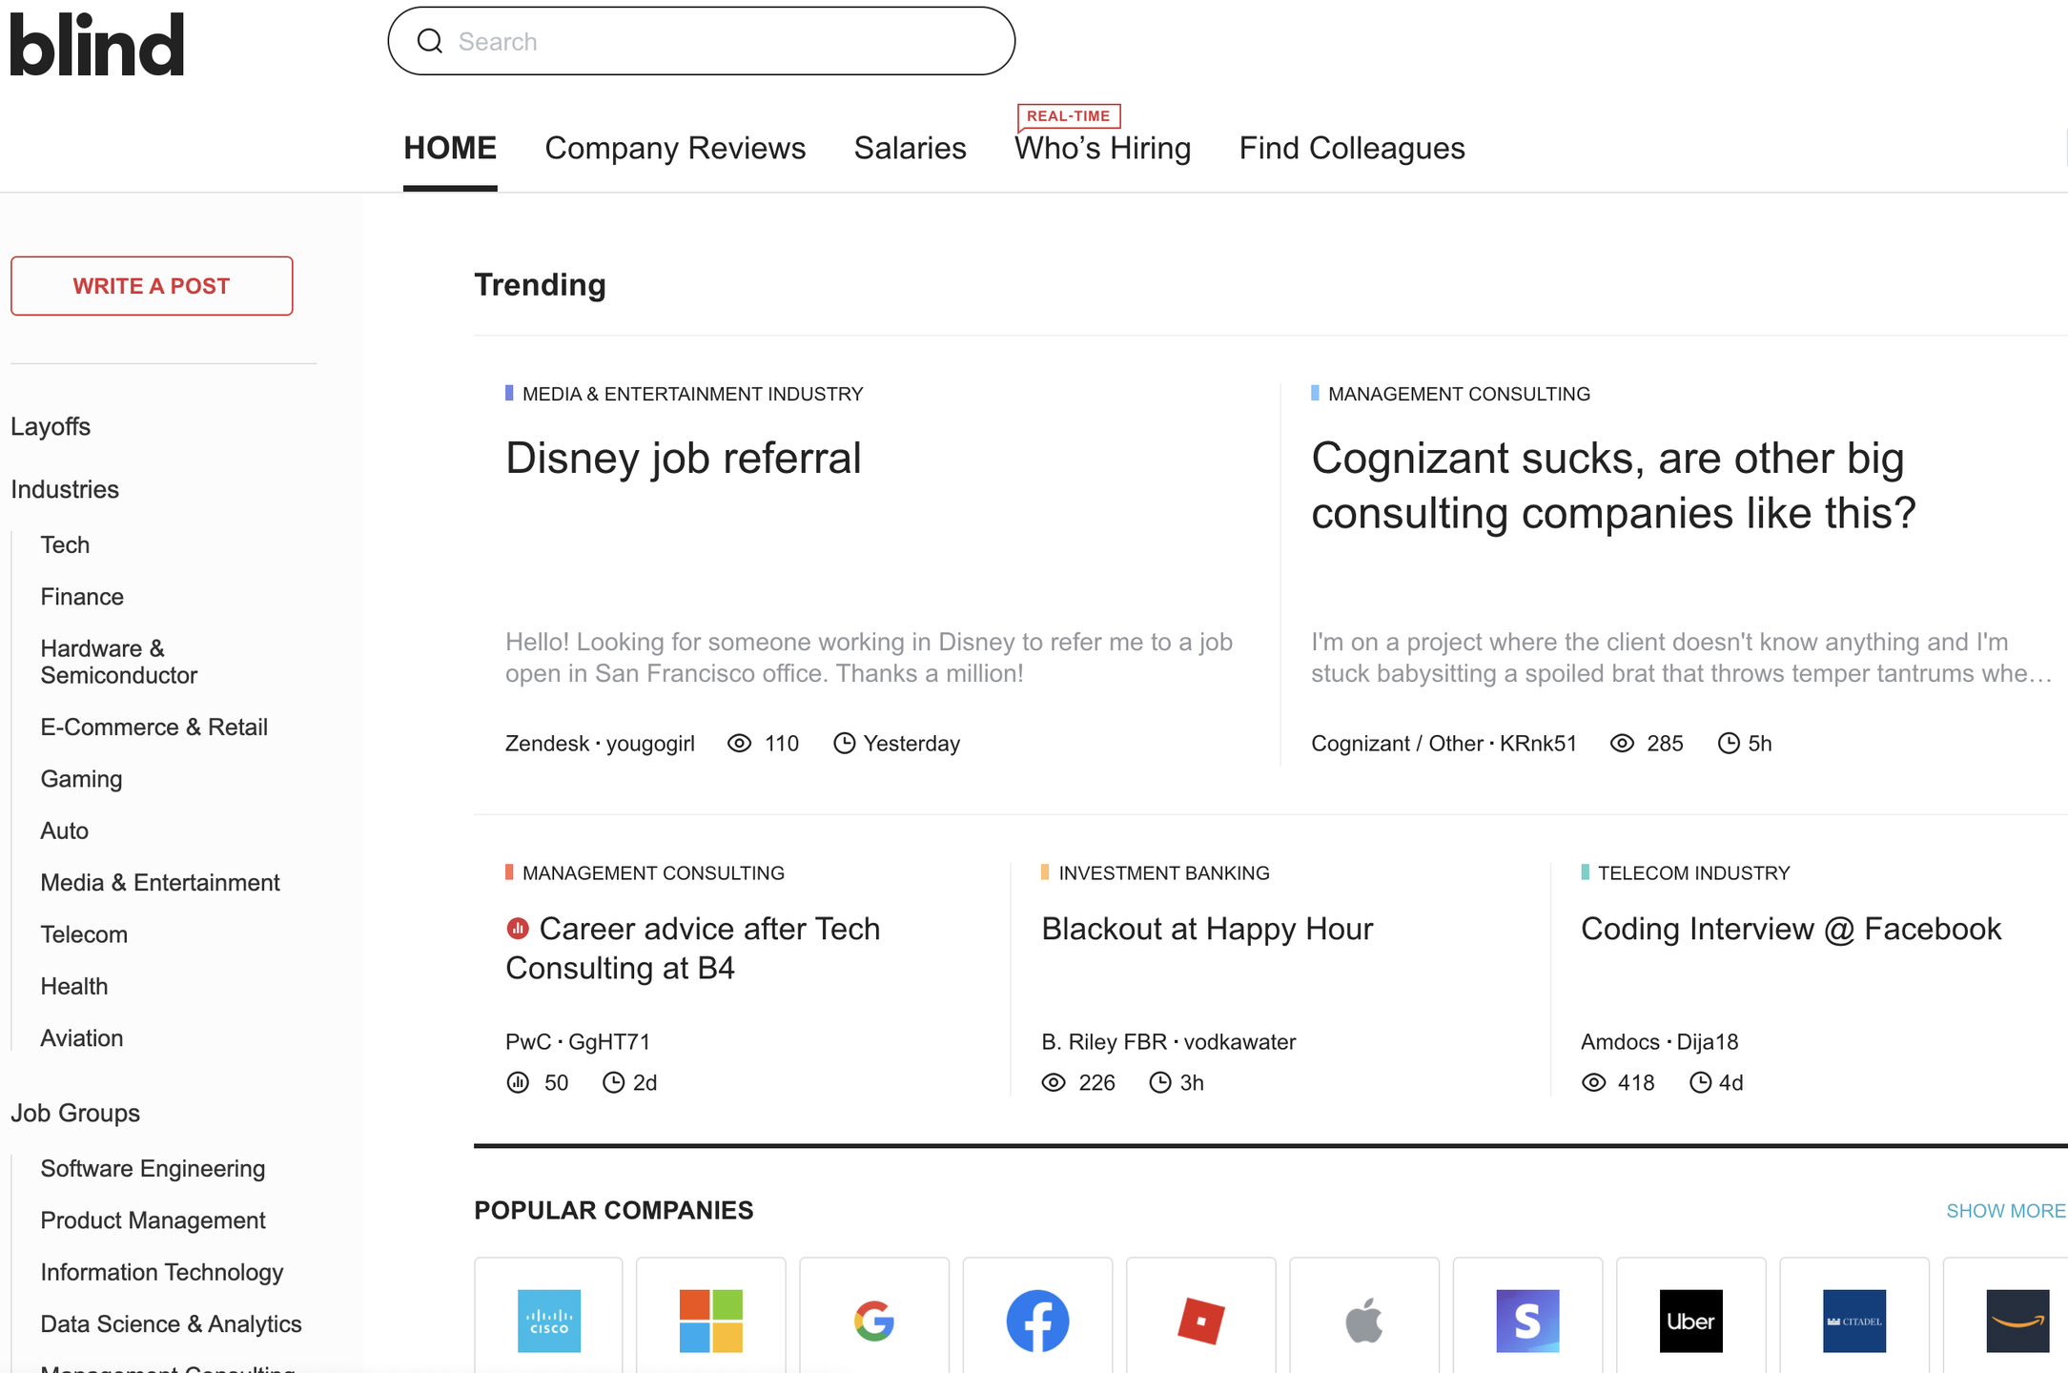Open the Disney job referral post
The height and width of the screenshot is (1373, 2068).
(683, 459)
